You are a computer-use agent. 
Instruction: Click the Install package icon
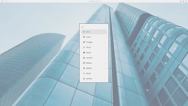pos(84,58)
